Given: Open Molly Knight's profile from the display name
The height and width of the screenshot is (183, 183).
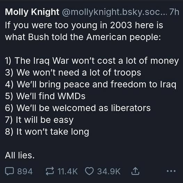Looking at the screenshot, I should 32,12.
